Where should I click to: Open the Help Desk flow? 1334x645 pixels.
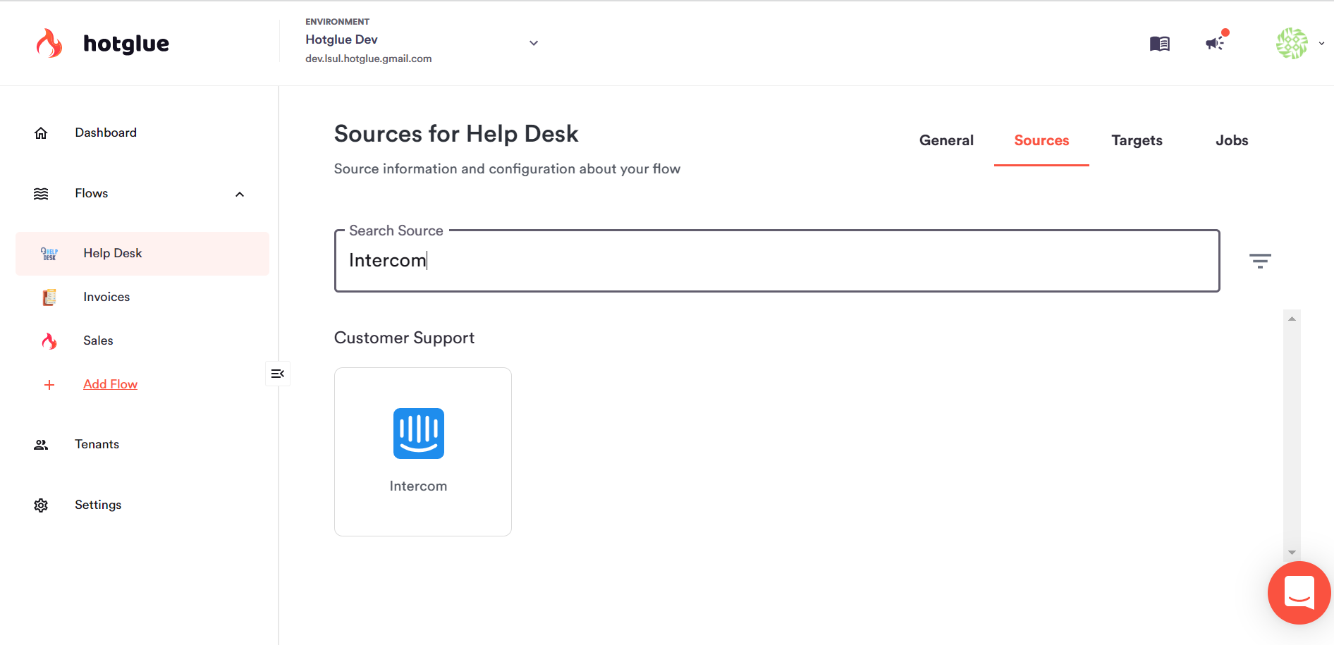(x=142, y=254)
